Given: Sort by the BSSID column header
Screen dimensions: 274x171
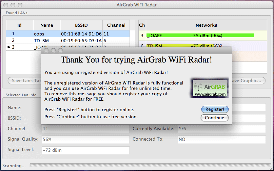Looking at the screenshot, I should click(81, 25).
